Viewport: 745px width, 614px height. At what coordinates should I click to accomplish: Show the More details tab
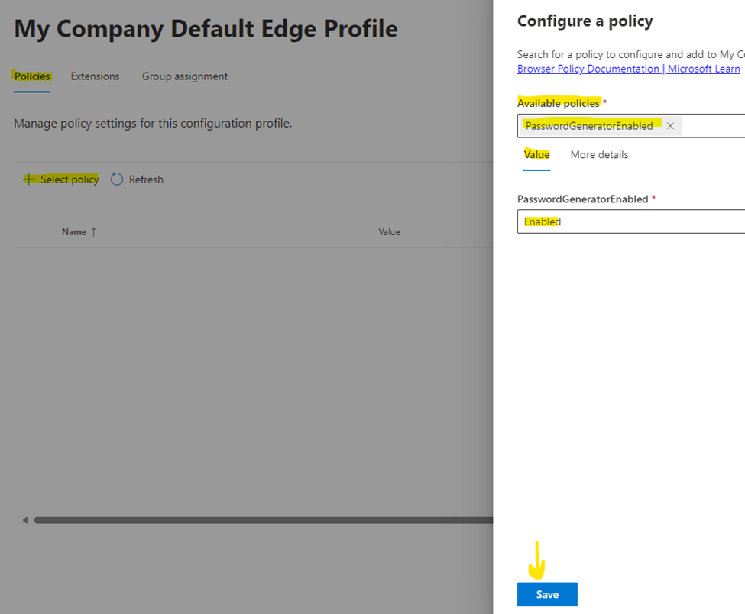(x=599, y=155)
